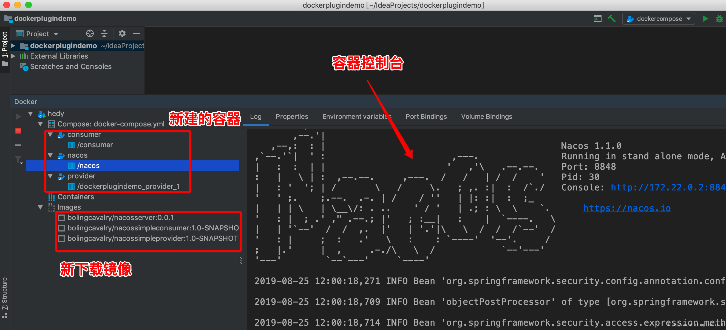Screen dimensions: 726x330
Task: Expand the External Libraries tree node
Action: (x=13, y=56)
